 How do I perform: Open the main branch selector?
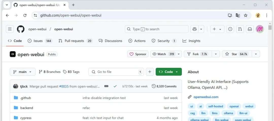(23, 72)
